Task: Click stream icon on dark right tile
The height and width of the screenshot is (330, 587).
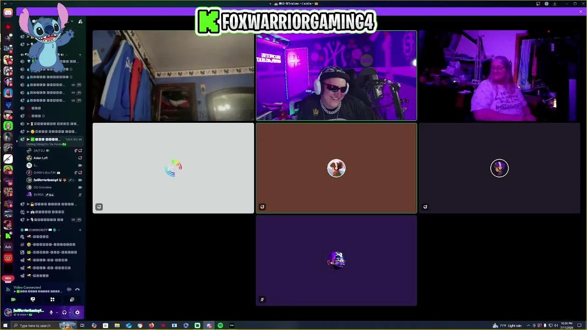Action: click(425, 207)
